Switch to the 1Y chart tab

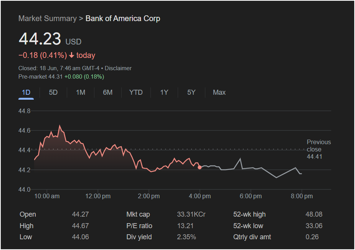[164, 92]
